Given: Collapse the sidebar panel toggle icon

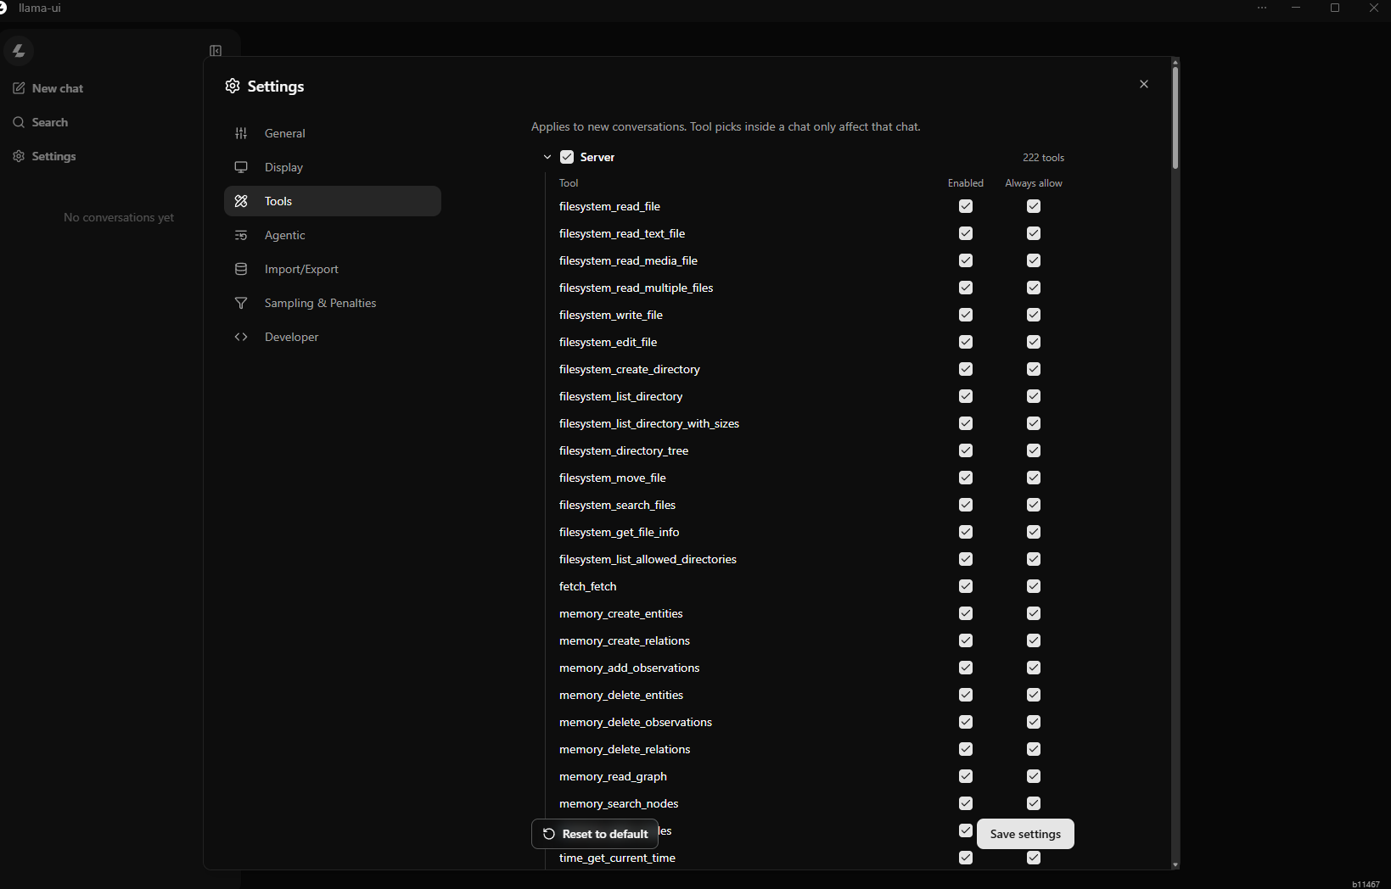Looking at the screenshot, I should pos(216,51).
